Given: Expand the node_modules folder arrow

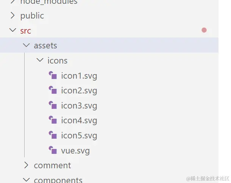Looking at the screenshot, I should pyautogui.click(x=12, y=2).
